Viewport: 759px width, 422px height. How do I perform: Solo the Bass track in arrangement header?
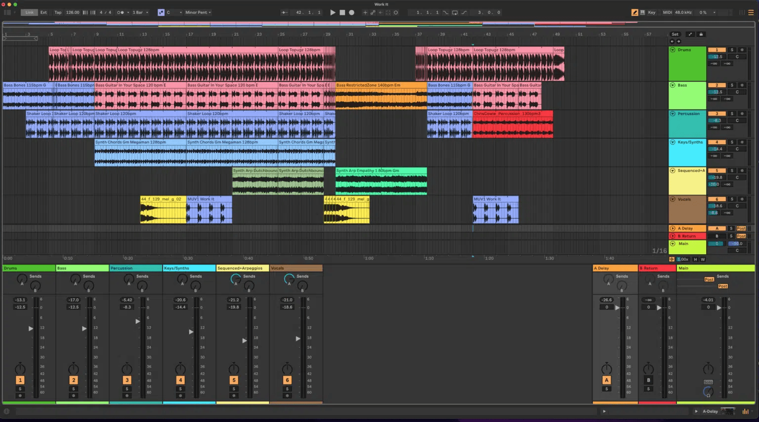click(x=732, y=85)
